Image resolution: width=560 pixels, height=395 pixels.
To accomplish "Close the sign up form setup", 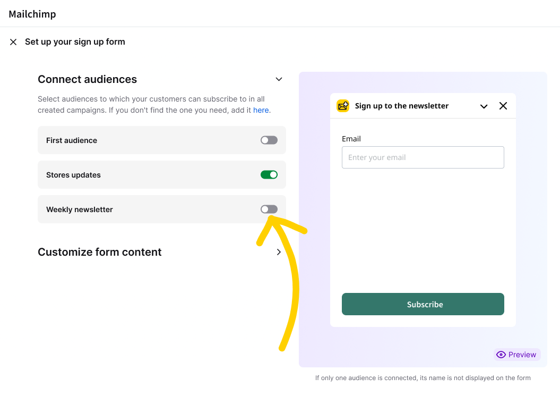I will (13, 42).
